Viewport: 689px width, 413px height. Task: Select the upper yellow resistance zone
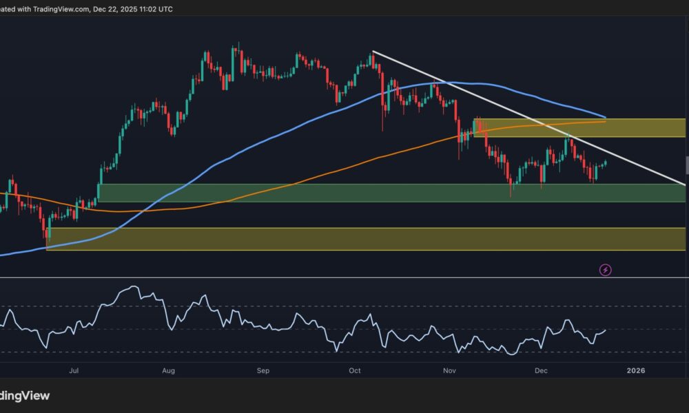[641, 127]
